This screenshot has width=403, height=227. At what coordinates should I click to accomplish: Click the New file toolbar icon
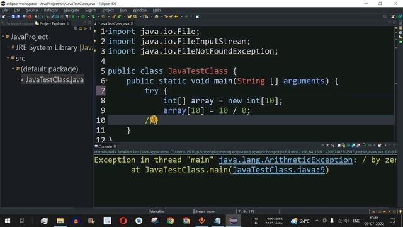(3, 16)
